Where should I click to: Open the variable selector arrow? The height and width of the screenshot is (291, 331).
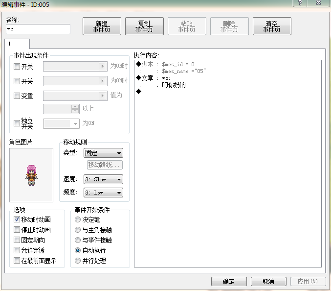pyautogui.click(x=103, y=96)
